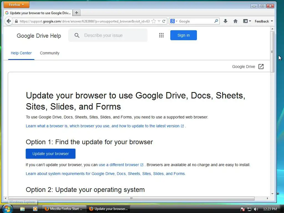Click the horizontal scrollbar thumb
Screen dimensions: 284x213
[x=131, y=198]
